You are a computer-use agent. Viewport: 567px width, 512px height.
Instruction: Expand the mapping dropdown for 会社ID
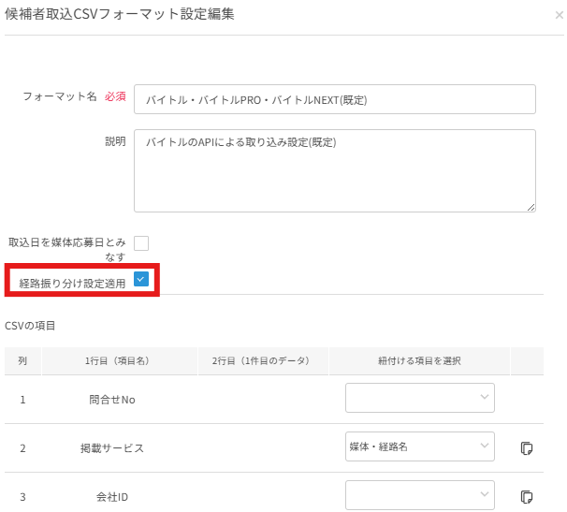tap(419, 495)
